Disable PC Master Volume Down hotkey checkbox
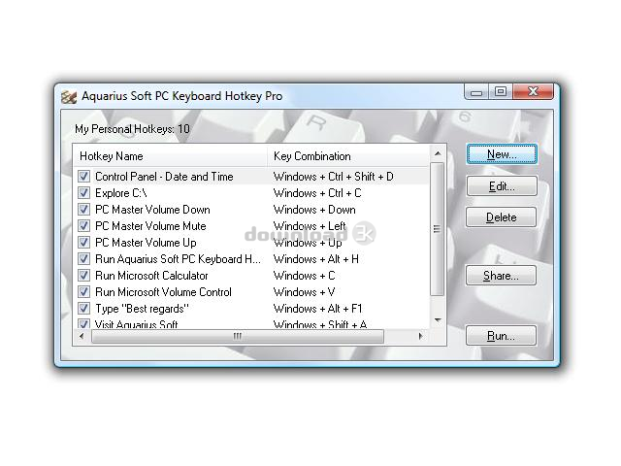The width and height of the screenshot is (621, 466). (x=83, y=210)
